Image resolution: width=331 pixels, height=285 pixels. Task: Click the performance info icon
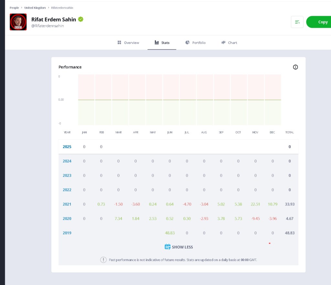click(x=295, y=67)
